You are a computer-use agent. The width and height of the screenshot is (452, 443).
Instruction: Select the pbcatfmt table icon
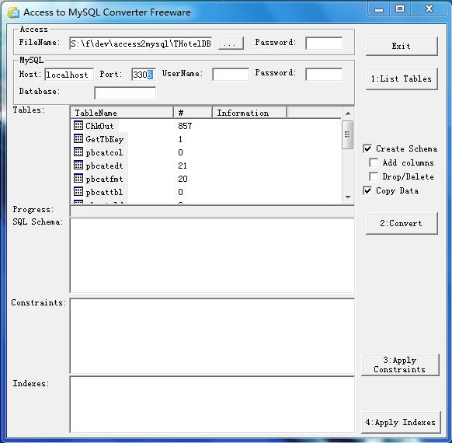click(x=78, y=178)
